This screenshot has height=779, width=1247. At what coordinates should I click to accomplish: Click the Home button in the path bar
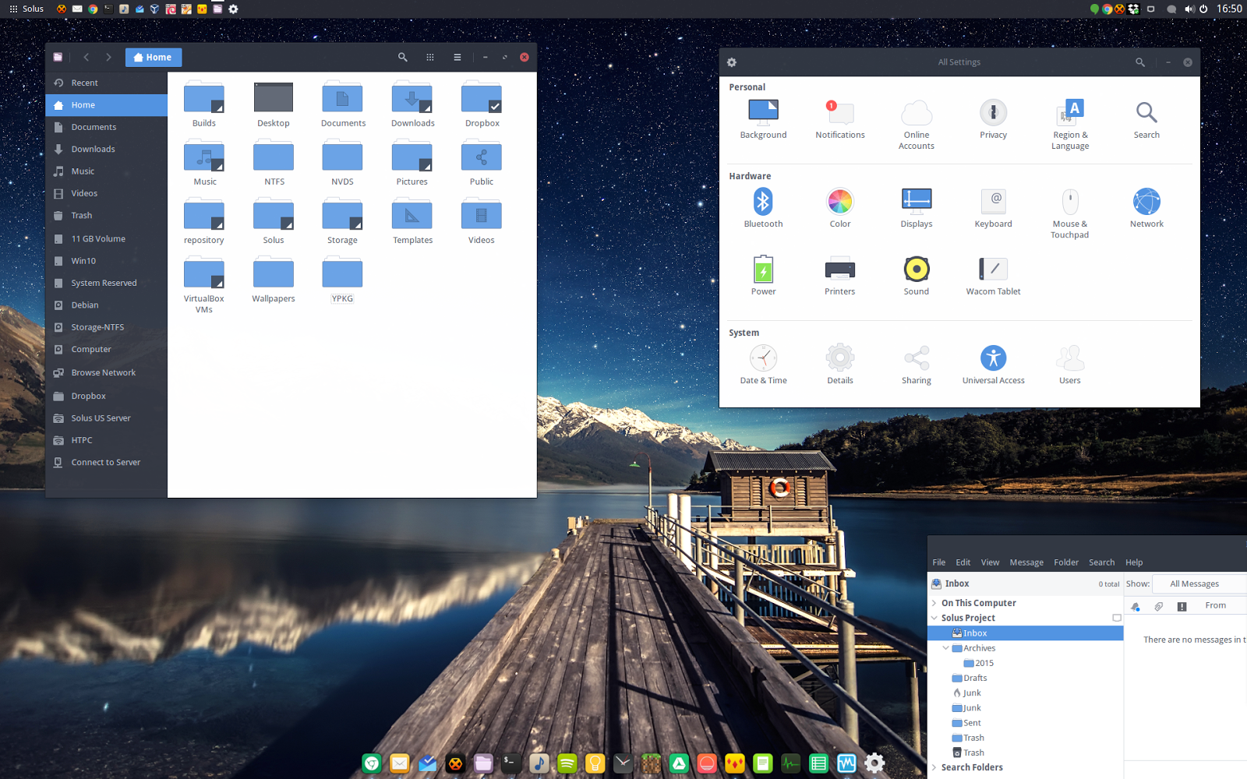(x=153, y=57)
